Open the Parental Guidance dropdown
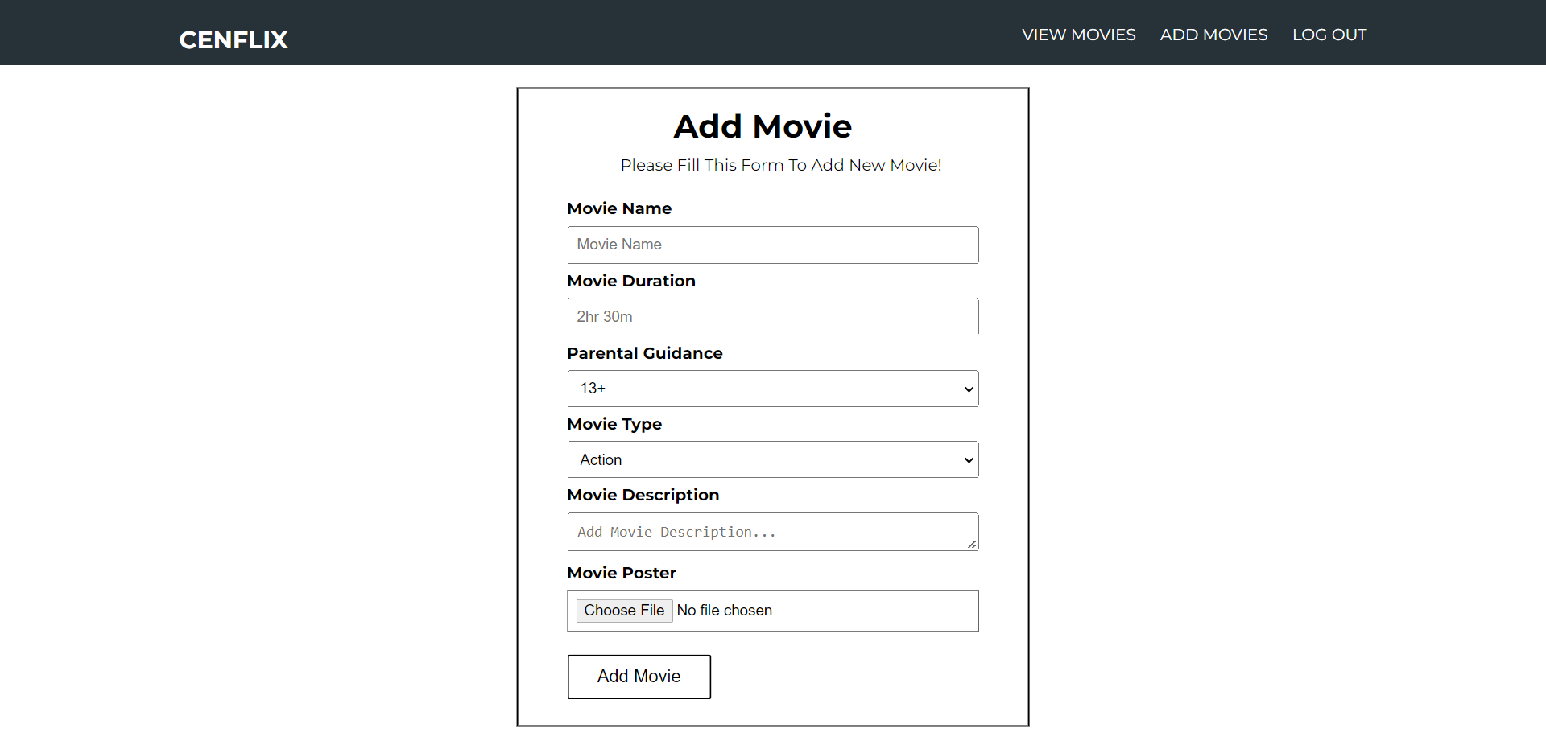 pyautogui.click(x=772, y=389)
